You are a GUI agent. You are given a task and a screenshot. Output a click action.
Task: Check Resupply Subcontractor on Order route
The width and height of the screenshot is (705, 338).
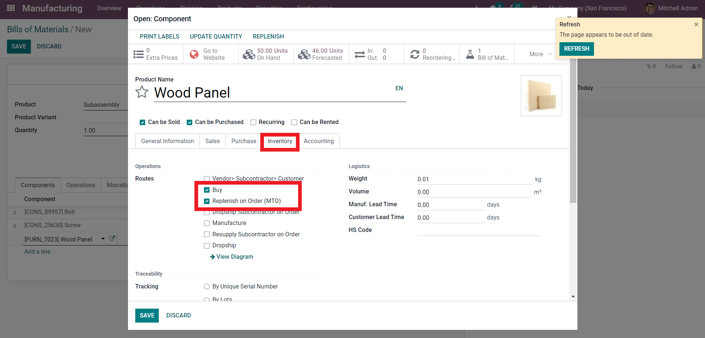click(207, 234)
